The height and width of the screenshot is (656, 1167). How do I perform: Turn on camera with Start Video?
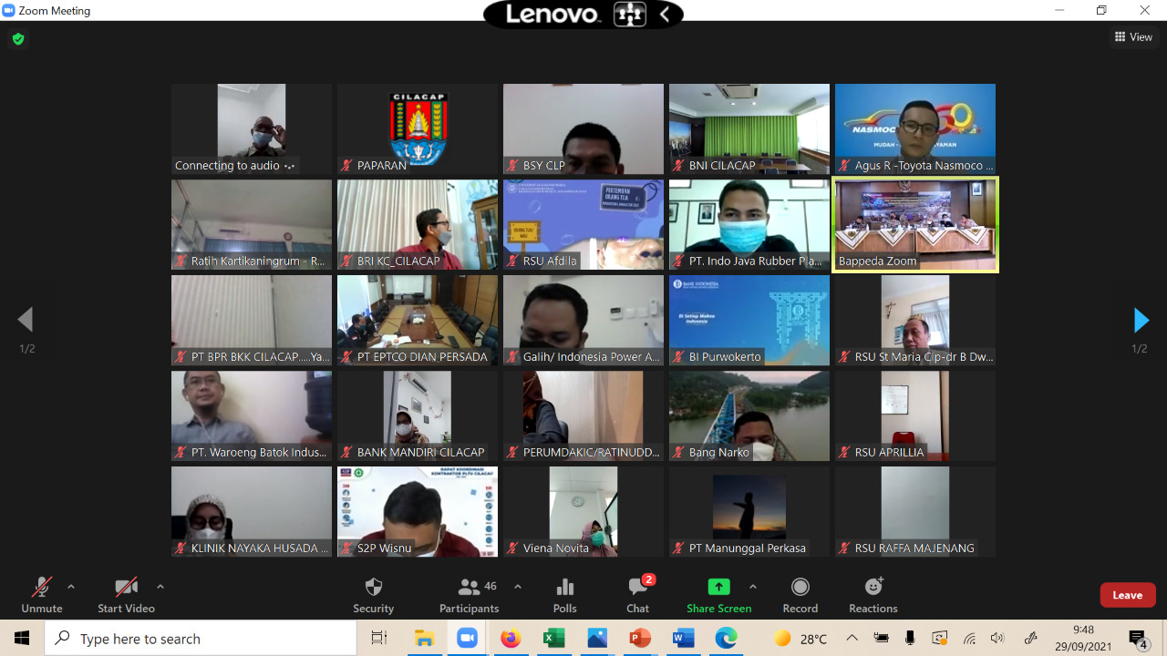click(126, 588)
